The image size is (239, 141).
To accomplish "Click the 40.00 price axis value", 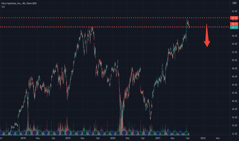I will click(x=234, y=101).
